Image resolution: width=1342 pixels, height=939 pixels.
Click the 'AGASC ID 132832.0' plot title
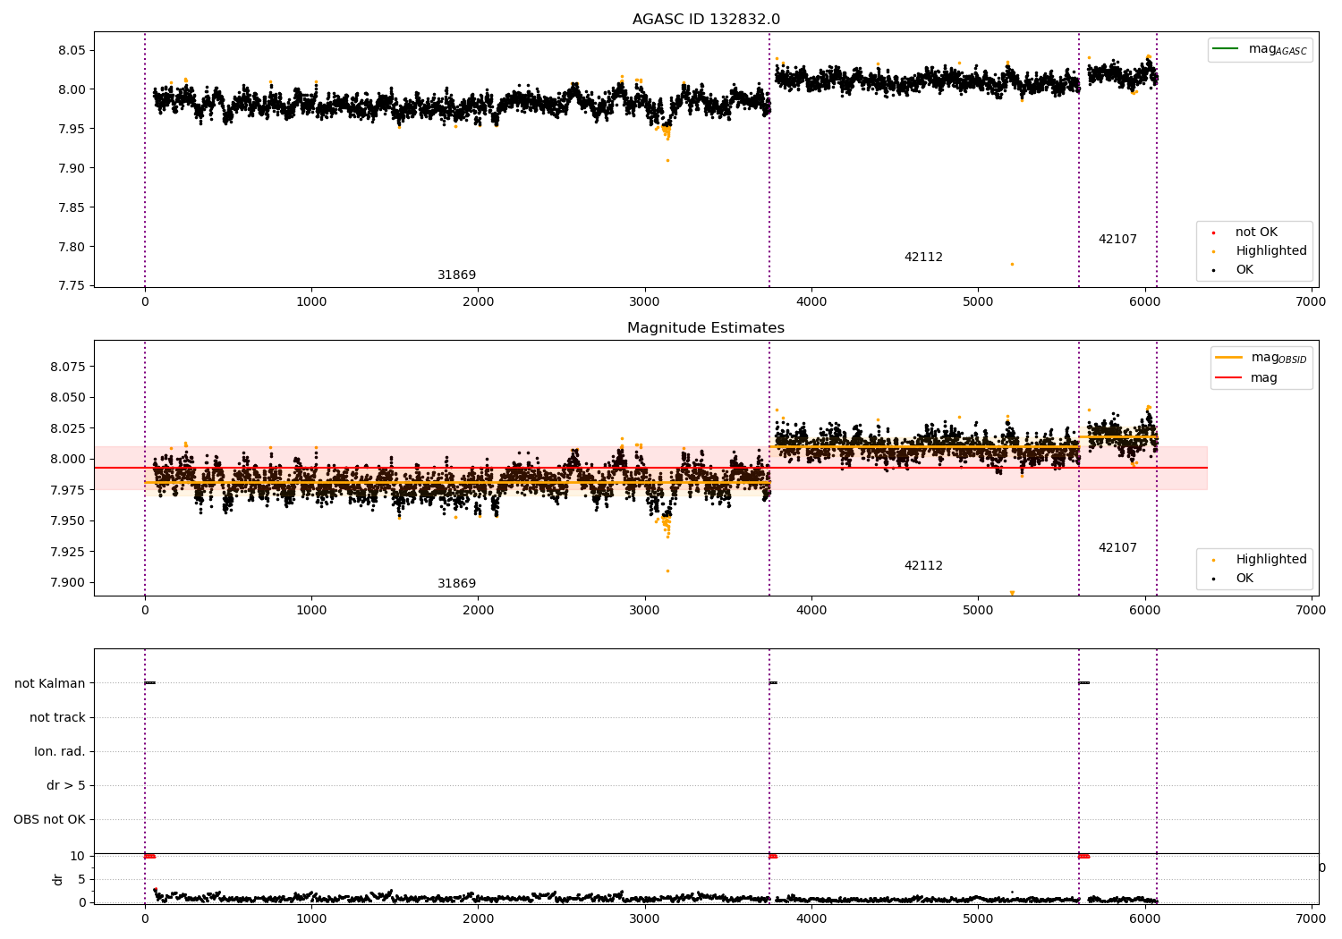pos(706,20)
